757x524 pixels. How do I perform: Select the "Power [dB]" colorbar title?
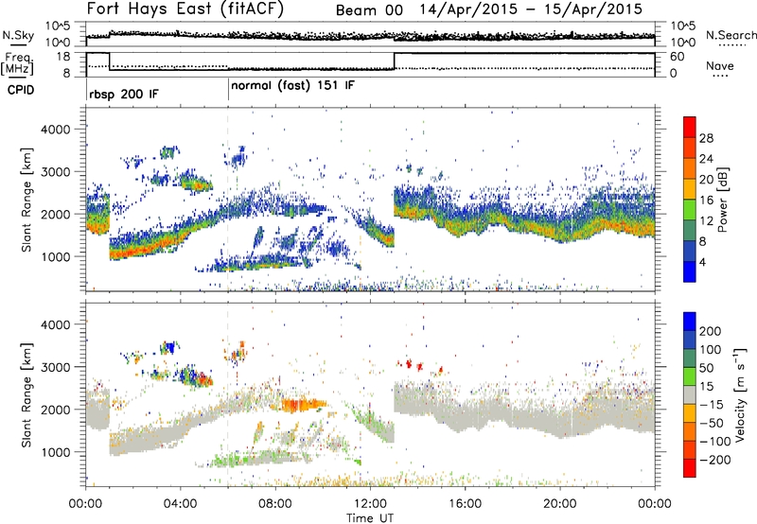722,200
